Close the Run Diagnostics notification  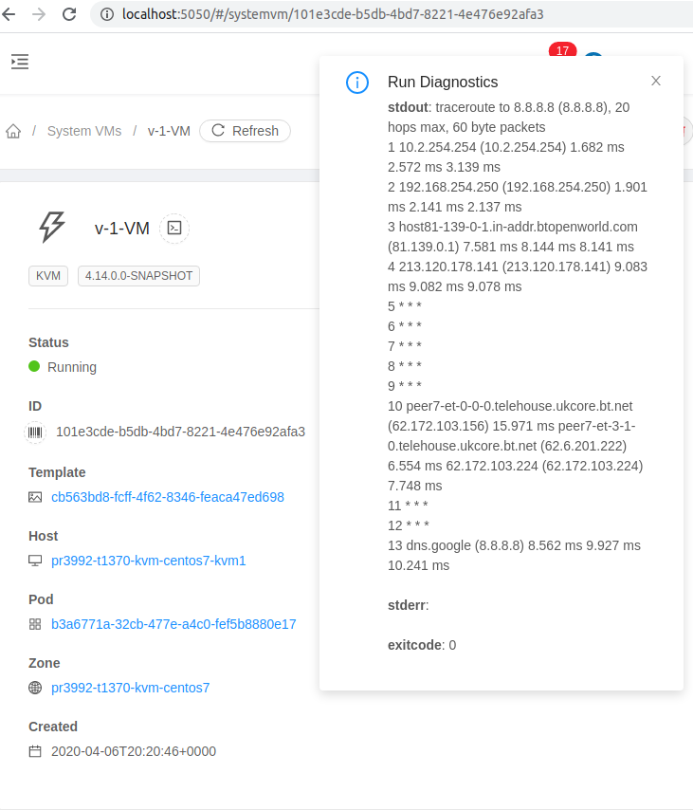click(656, 81)
